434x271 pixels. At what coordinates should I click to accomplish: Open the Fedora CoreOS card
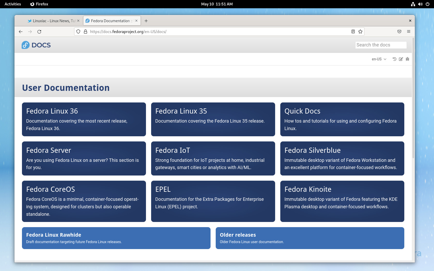click(84, 201)
